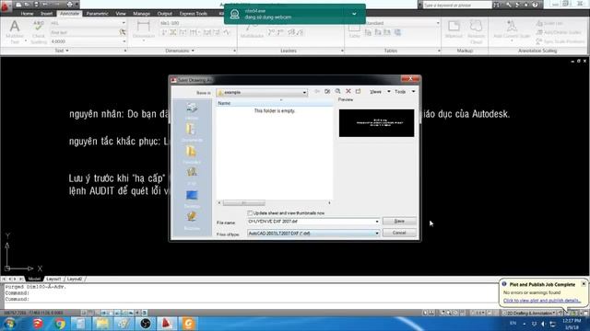The image size is (590, 331).
Task: Click Add Current Scale tool
Action: tap(512, 29)
